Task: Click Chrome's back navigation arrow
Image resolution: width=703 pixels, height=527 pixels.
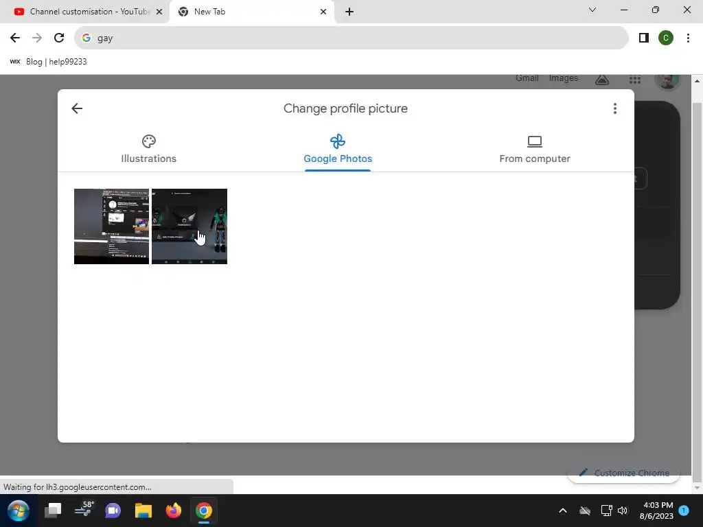Action: (x=15, y=38)
